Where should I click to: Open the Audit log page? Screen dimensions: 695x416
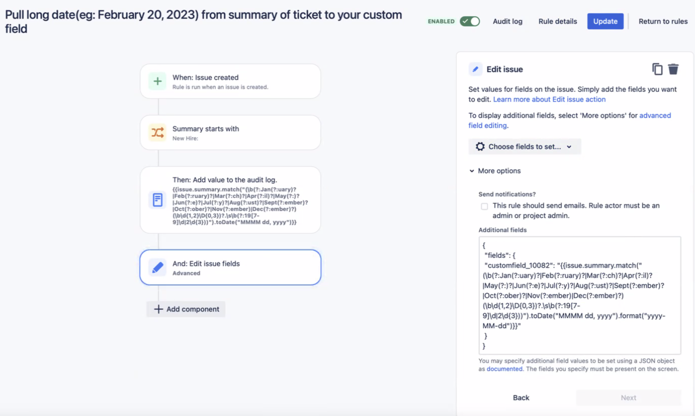click(x=507, y=21)
